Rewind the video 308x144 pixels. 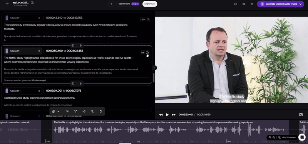[161, 114]
